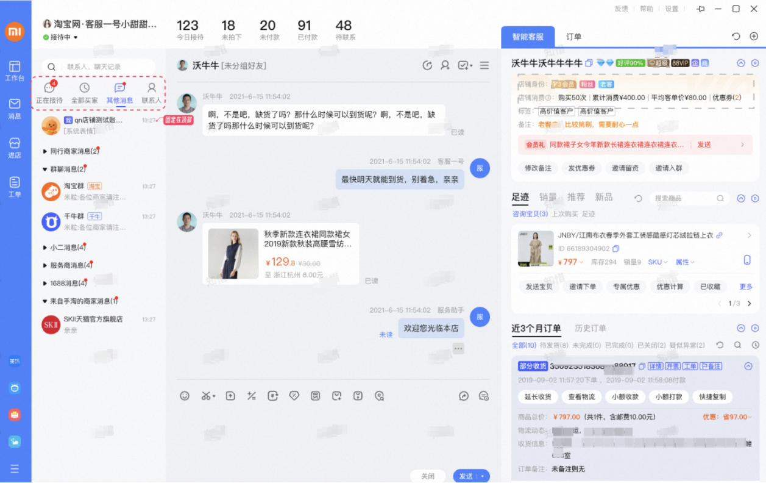Click the clock icon in orders filter row
The width and height of the screenshot is (766, 483).
[756, 345]
